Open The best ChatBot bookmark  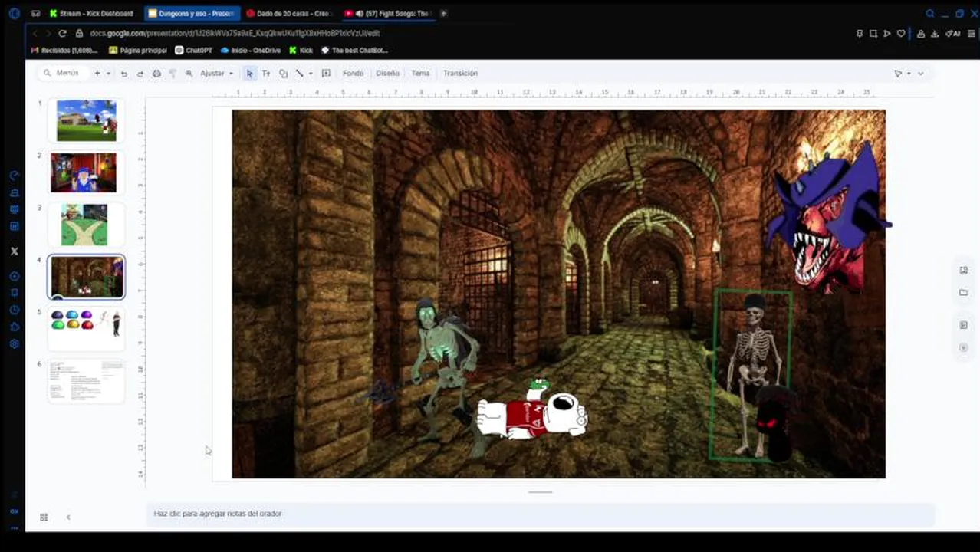354,51
